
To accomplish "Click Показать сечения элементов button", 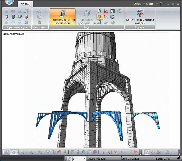I will coord(63,17).
